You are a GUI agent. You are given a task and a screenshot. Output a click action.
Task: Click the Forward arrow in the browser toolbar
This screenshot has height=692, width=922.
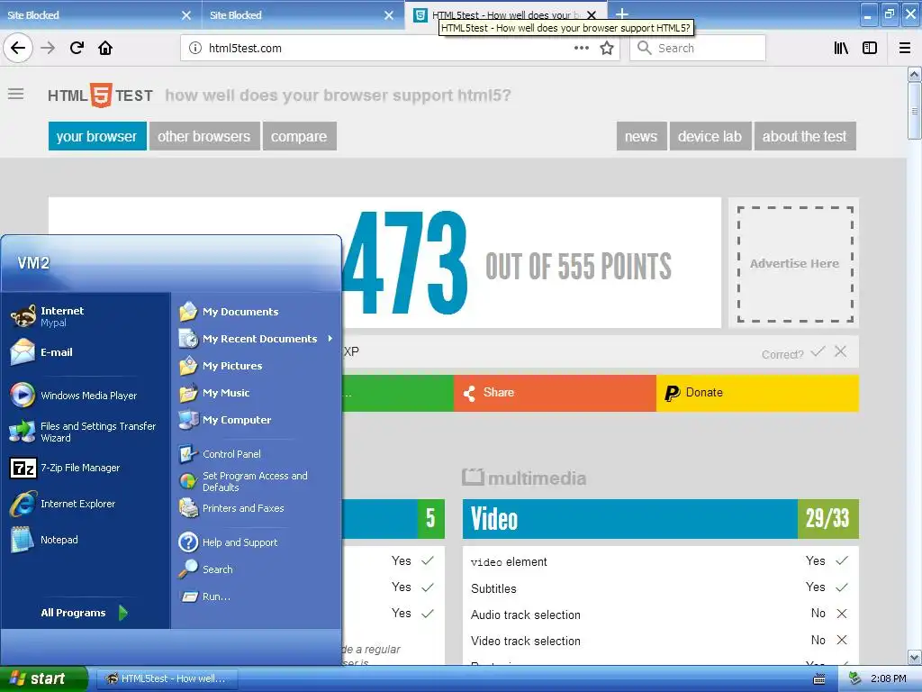click(48, 48)
